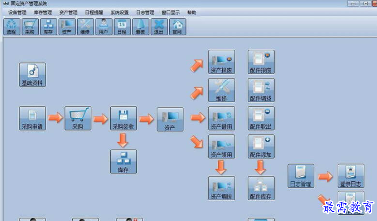The image size is (377, 221).
Task: Open the 配件库存 module
Action: (261, 188)
